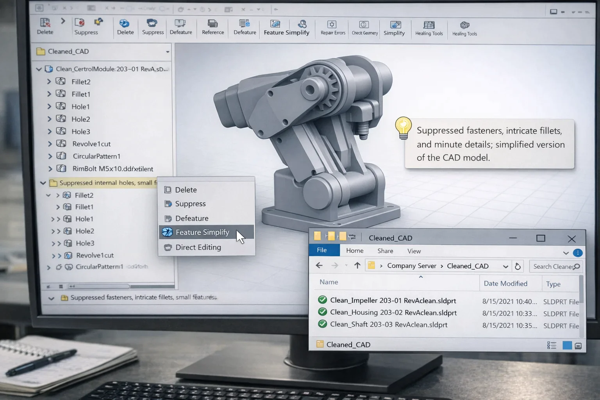Image resolution: width=600 pixels, height=400 pixels.
Task: Open the Cleaned_CAD path dropdown
Action: click(505, 266)
